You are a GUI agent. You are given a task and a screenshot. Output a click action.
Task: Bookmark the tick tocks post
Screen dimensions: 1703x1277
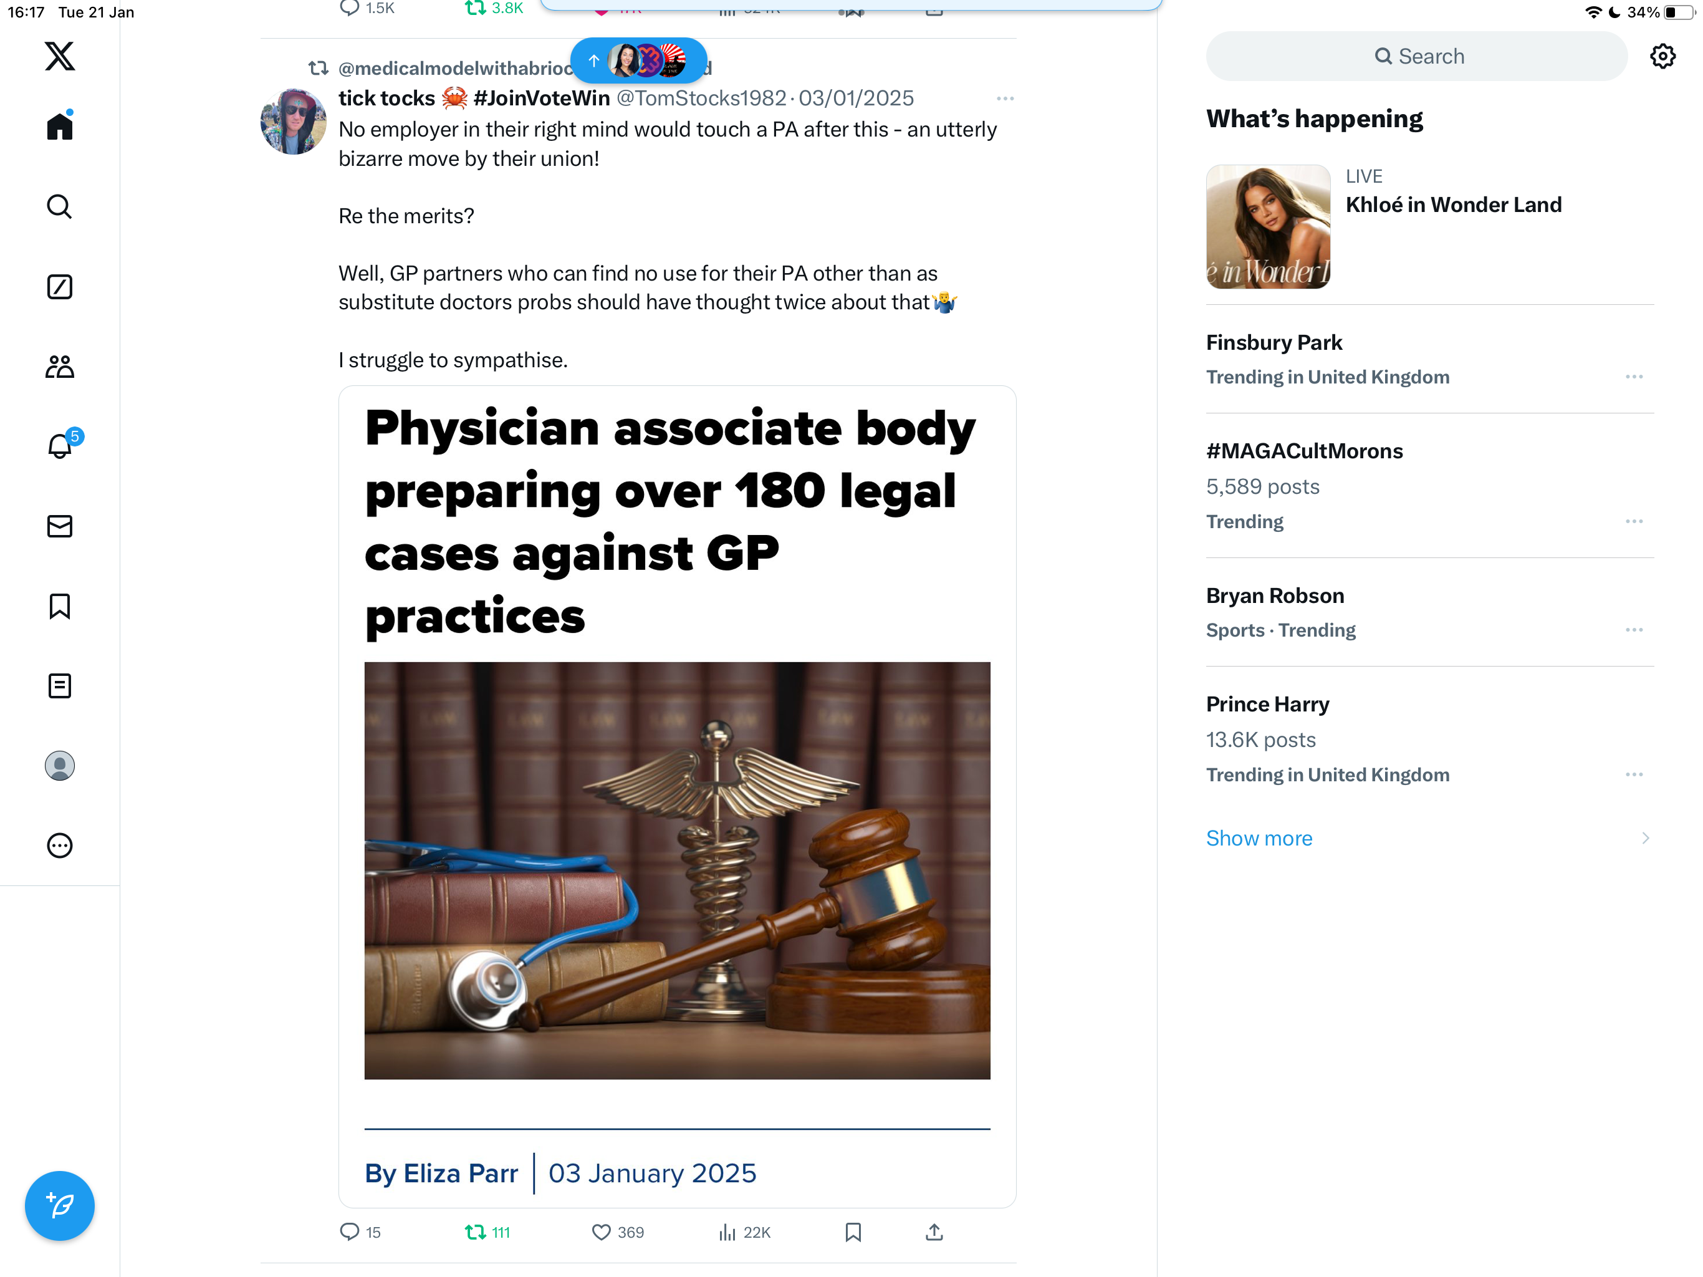(853, 1232)
